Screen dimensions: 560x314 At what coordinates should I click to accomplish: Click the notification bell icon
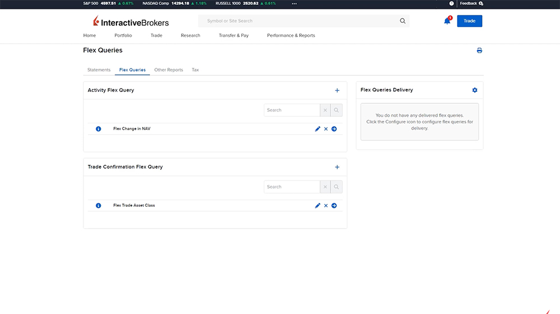click(447, 21)
